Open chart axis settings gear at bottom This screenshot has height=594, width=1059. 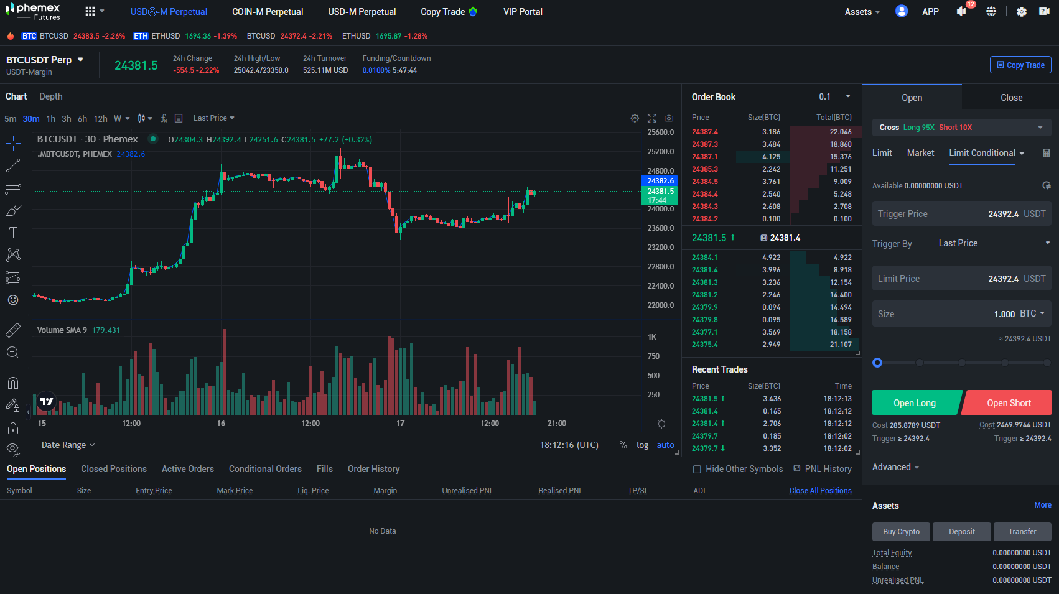(661, 424)
